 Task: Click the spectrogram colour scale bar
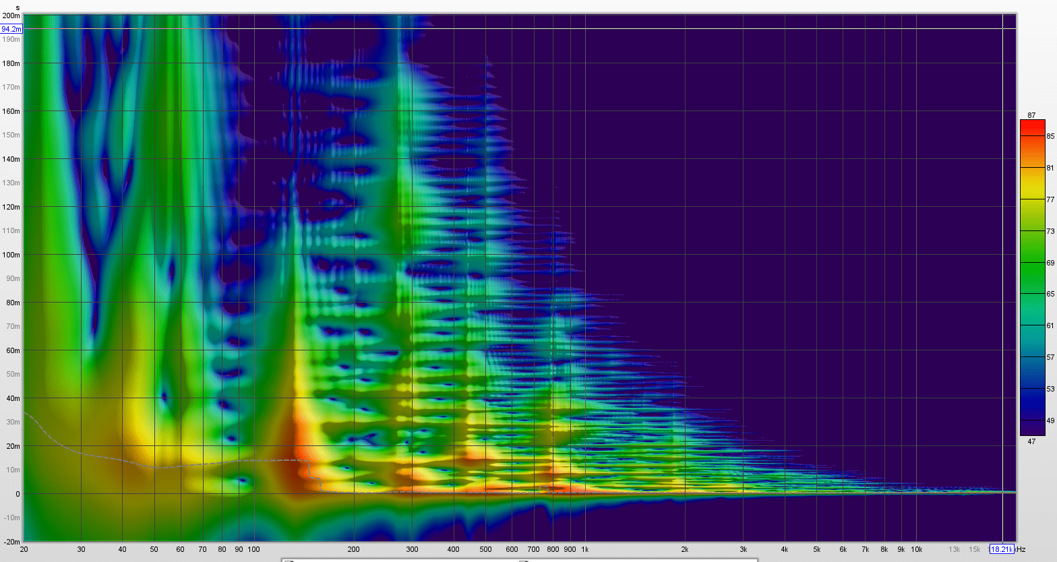point(1032,278)
